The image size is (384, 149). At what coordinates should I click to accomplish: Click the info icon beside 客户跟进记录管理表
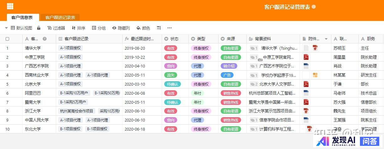click(314, 7)
